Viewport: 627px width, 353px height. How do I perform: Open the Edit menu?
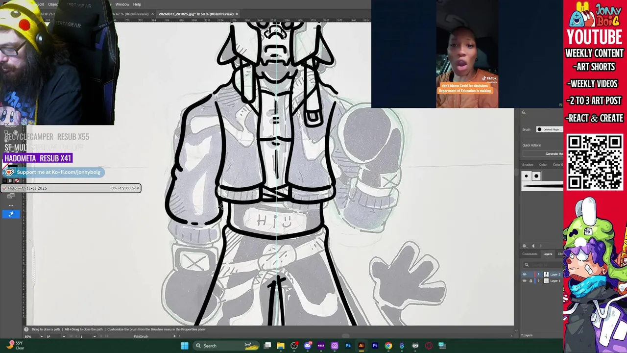41,4
